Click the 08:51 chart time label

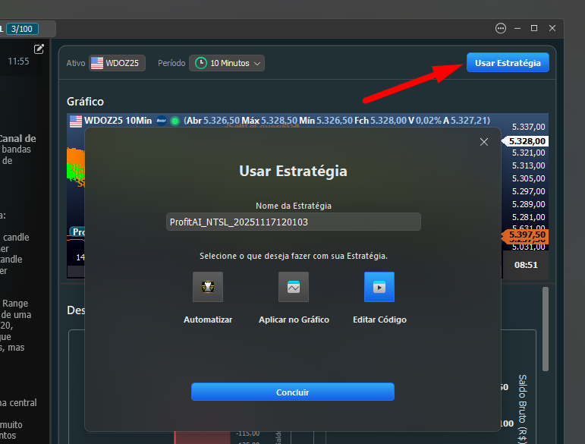pos(526,265)
